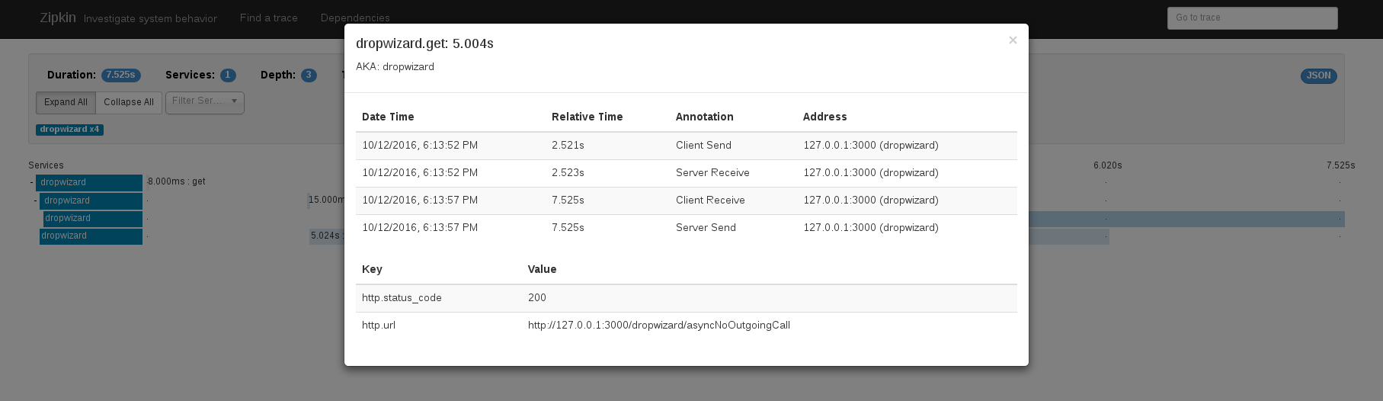This screenshot has height=401, width=1383.
Task: Click the dropwizard x4 service badge
Action: pyautogui.click(x=69, y=130)
